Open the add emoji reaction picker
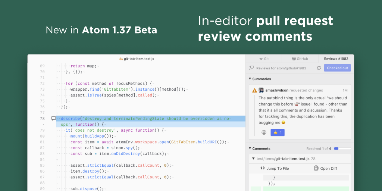Screen dimensions: 382x191 coord(264,132)
